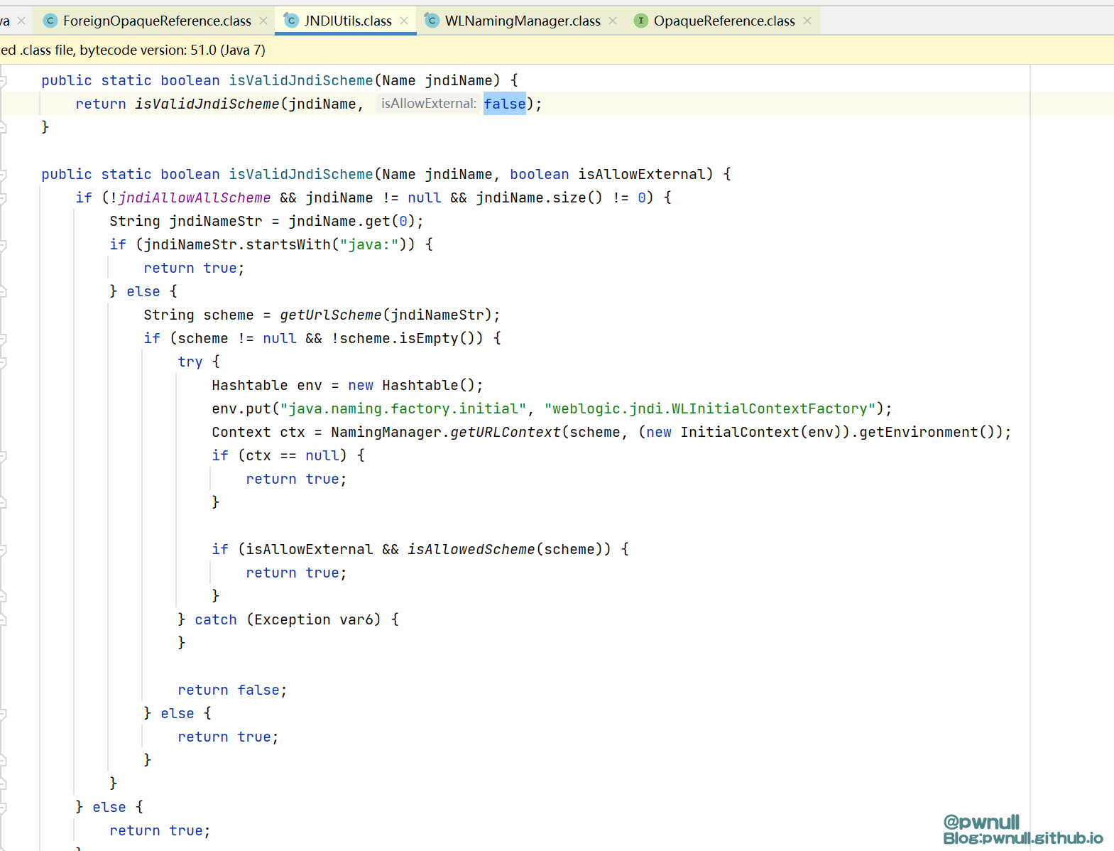Viewport: 1114px width, 851px height.
Task: Click the italic isValidJndiScheme call after return
Action: click(207, 104)
